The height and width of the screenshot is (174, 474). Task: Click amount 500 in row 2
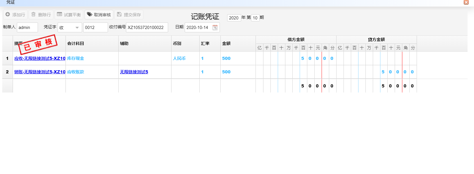pyautogui.click(x=226, y=72)
